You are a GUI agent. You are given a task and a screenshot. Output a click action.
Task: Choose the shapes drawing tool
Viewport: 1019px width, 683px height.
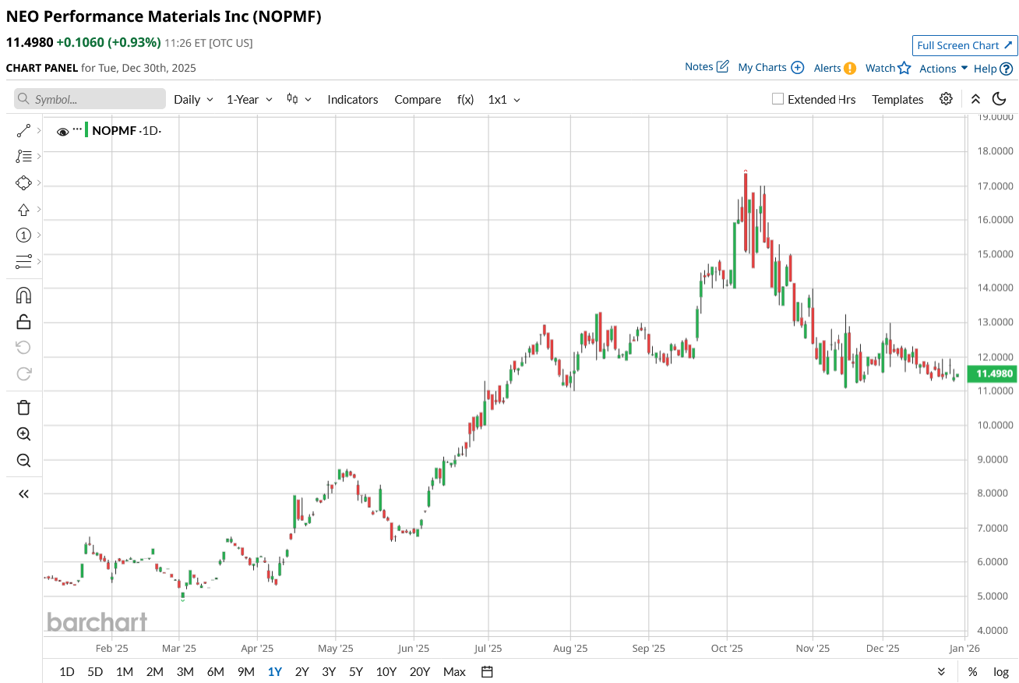tap(23, 183)
